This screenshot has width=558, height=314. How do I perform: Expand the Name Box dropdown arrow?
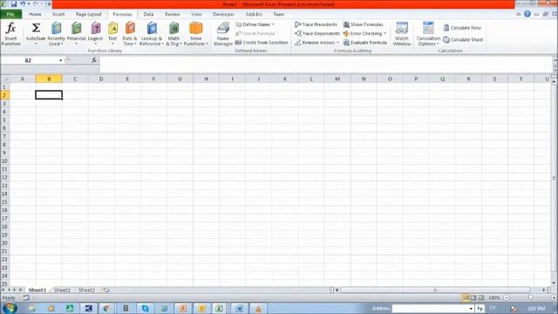click(x=60, y=60)
